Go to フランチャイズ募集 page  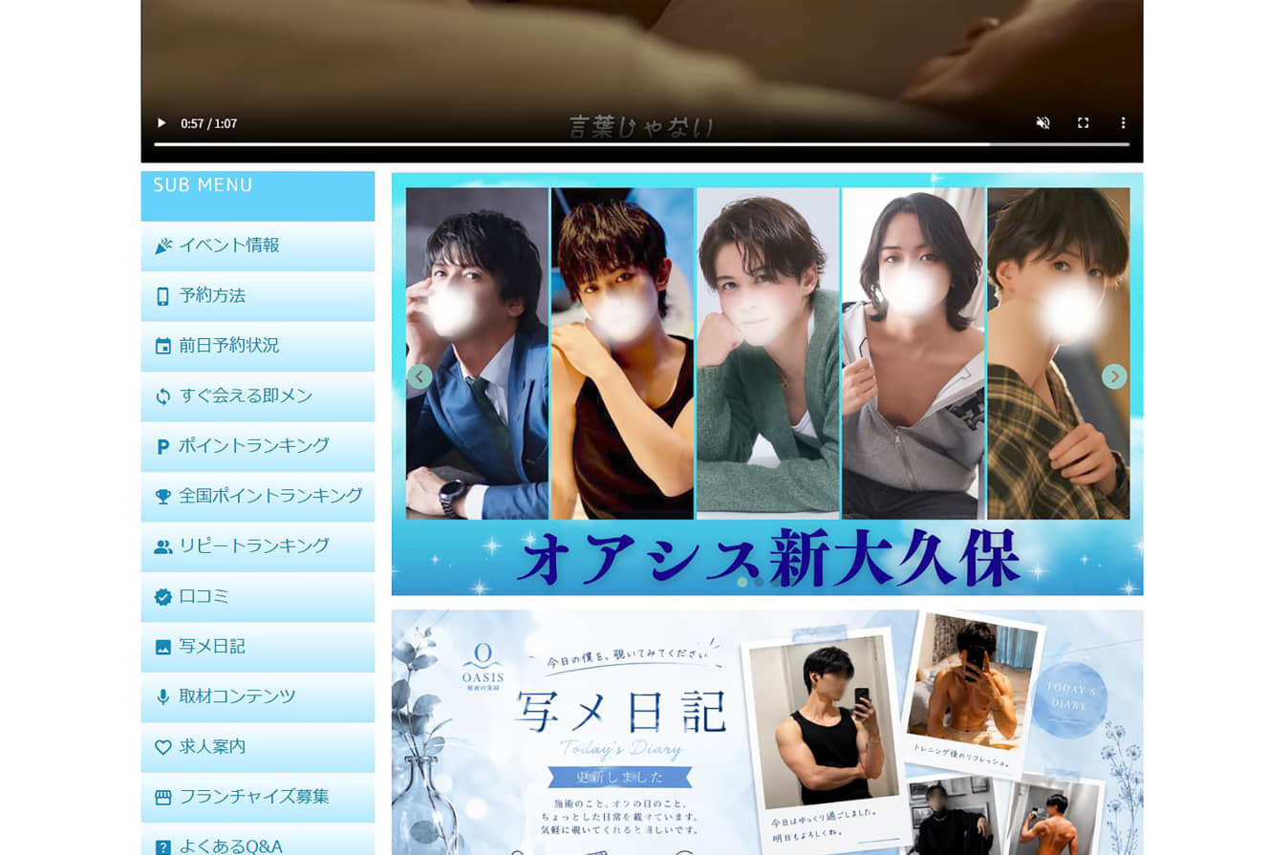point(258,798)
